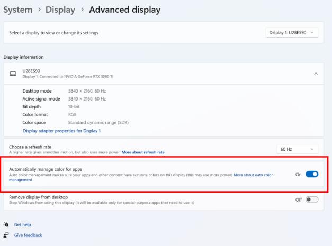Viewport: 332px width, 246px height.
Task: Navigate to Display in the breadcrumb
Action: 60,10
